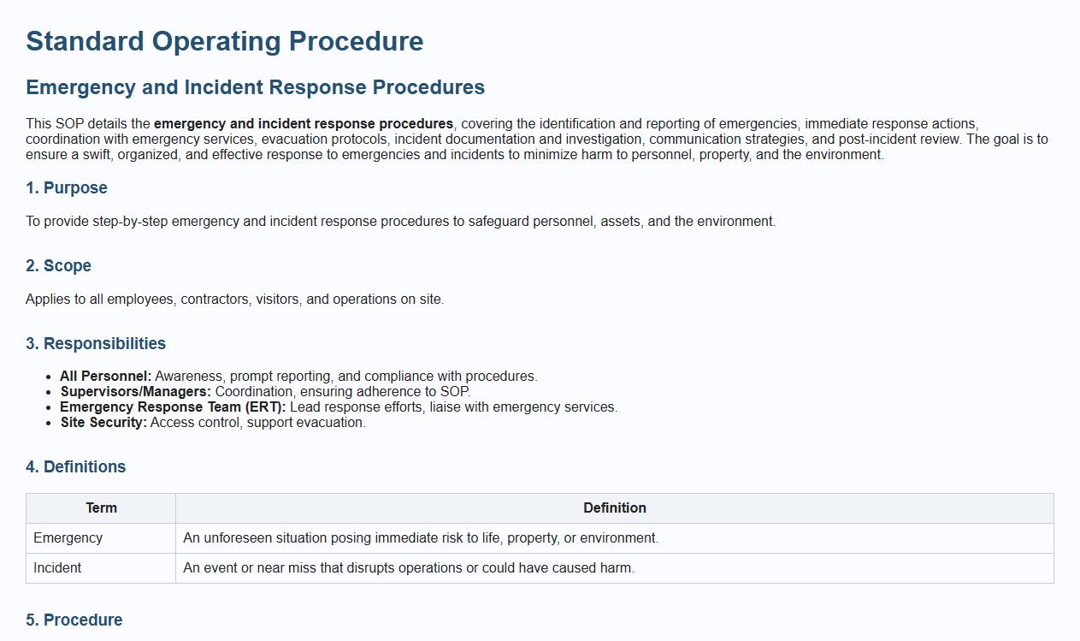Select the '1. Purpose' heading
This screenshot has height=641, width=1080.
67,188
